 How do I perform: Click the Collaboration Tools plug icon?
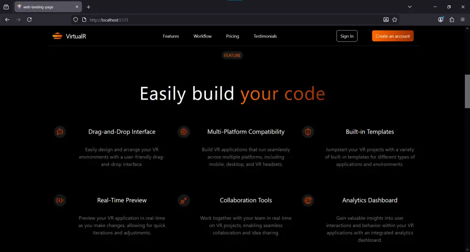pyautogui.click(x=184, y=200)
